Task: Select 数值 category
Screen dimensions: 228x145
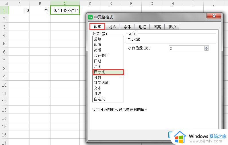Action: [108, 45]
